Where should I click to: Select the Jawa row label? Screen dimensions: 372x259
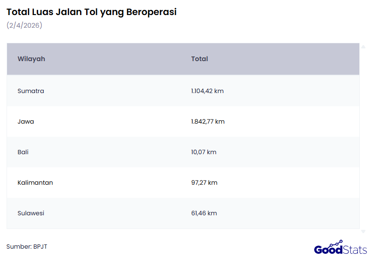click(x=26, y=121)
